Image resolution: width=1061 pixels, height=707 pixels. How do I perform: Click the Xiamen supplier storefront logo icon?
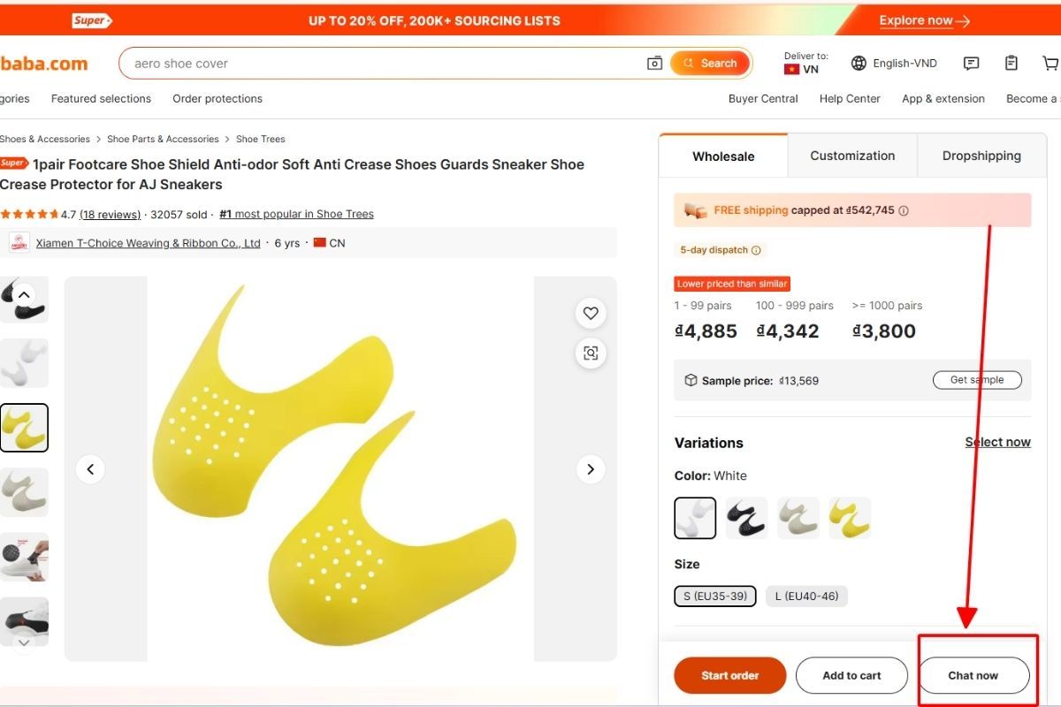19,242
